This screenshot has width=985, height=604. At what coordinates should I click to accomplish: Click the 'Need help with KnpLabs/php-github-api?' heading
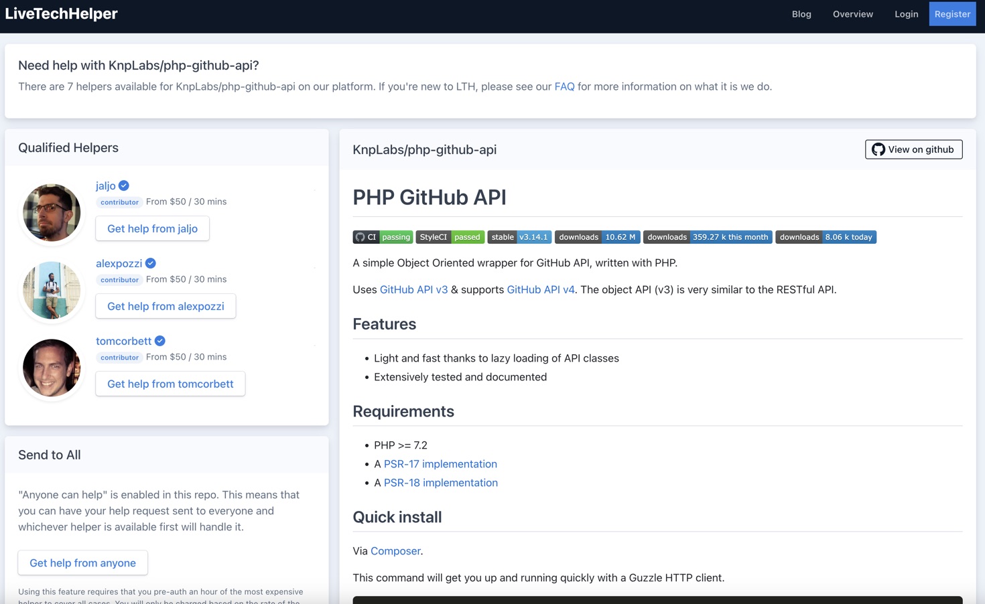[x=139, y=66]
